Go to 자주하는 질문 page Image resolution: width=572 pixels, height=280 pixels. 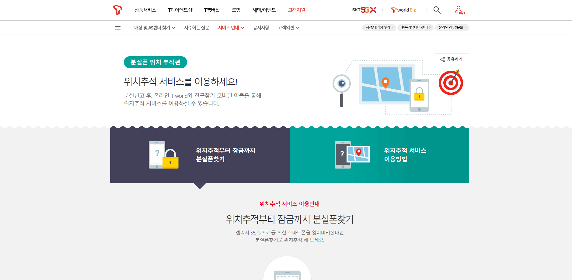tap(197, 28)
